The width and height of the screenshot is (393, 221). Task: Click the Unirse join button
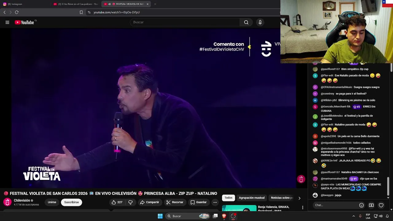pos(52,202)
